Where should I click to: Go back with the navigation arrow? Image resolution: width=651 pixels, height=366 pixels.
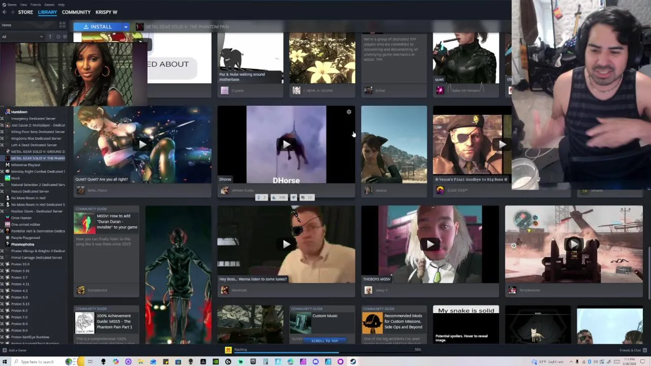coord(5,12)
